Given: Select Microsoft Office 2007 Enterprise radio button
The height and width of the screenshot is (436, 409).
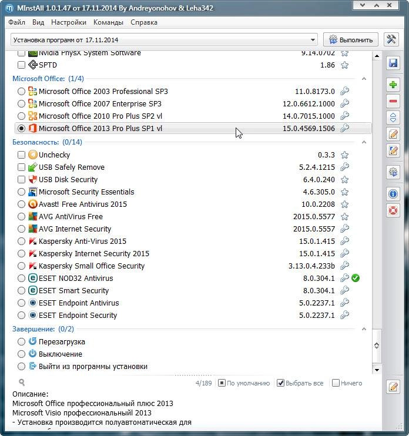Looking at the screenshot, I should [x=21, y=104].
